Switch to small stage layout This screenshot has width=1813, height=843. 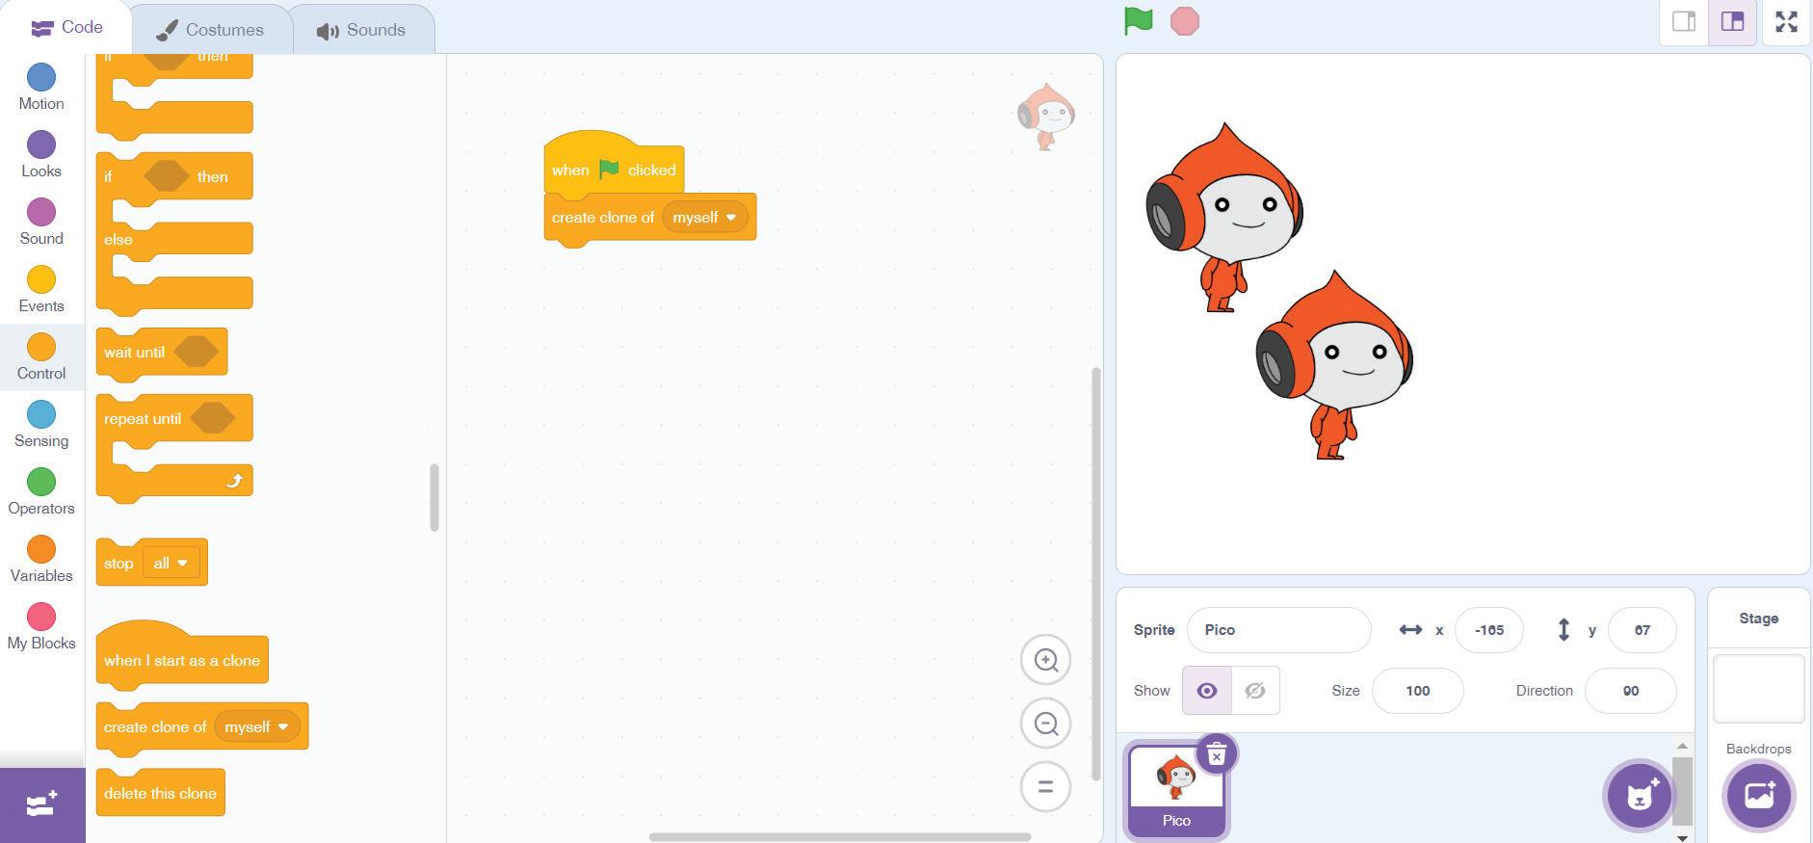[1684, 22]
